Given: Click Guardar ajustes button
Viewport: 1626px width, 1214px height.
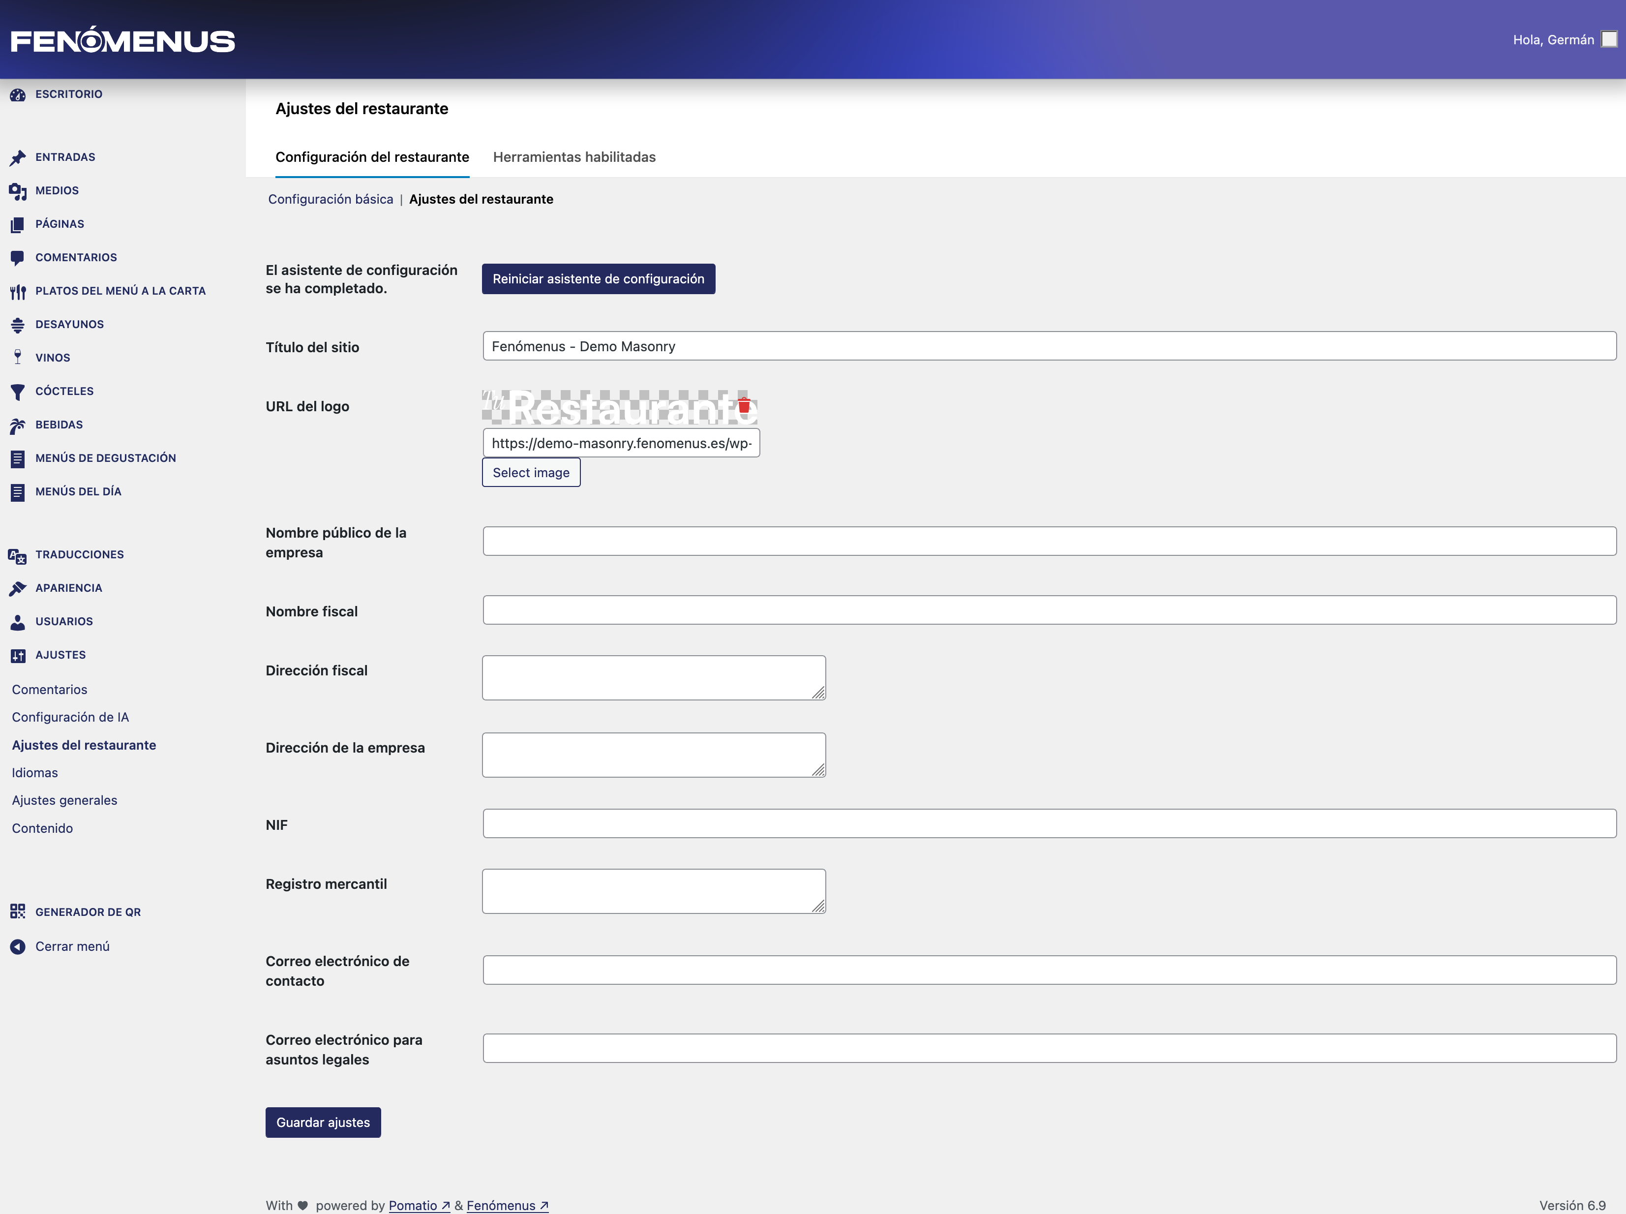Looking at the screenshot, I should 323,1122.
